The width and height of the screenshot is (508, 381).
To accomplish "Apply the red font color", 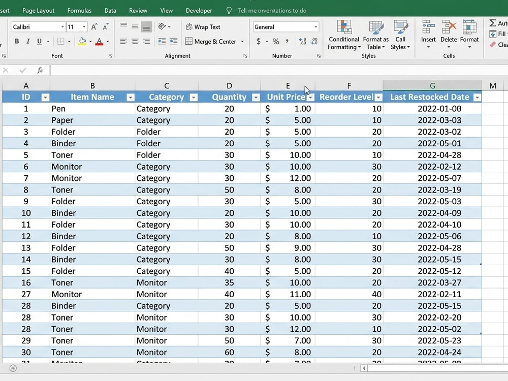I will tap(99, 41).
